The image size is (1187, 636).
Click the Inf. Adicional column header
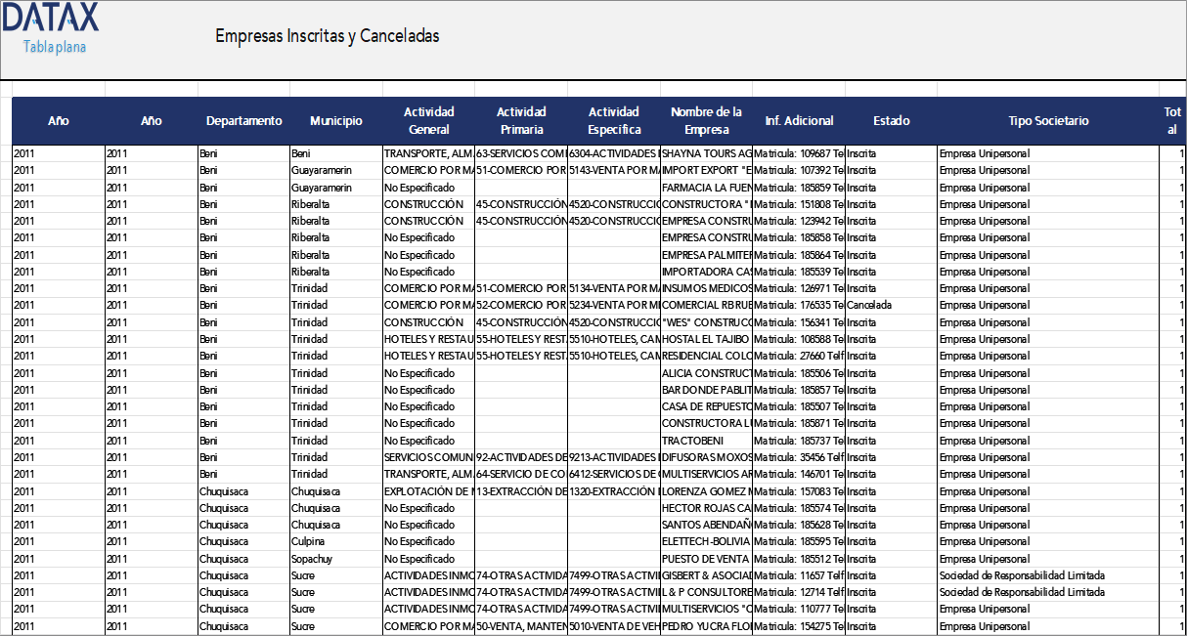pyautogui.click(x=799, y=121)
